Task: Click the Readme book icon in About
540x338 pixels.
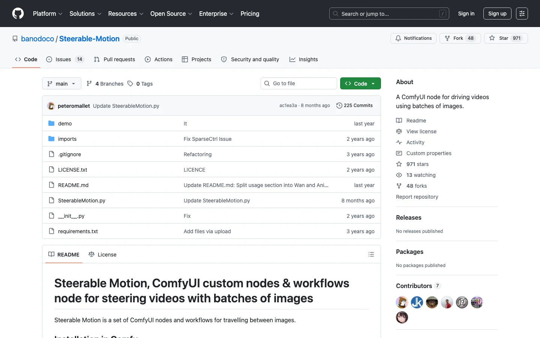Action: pyautogui.click(x=399, y=121)
